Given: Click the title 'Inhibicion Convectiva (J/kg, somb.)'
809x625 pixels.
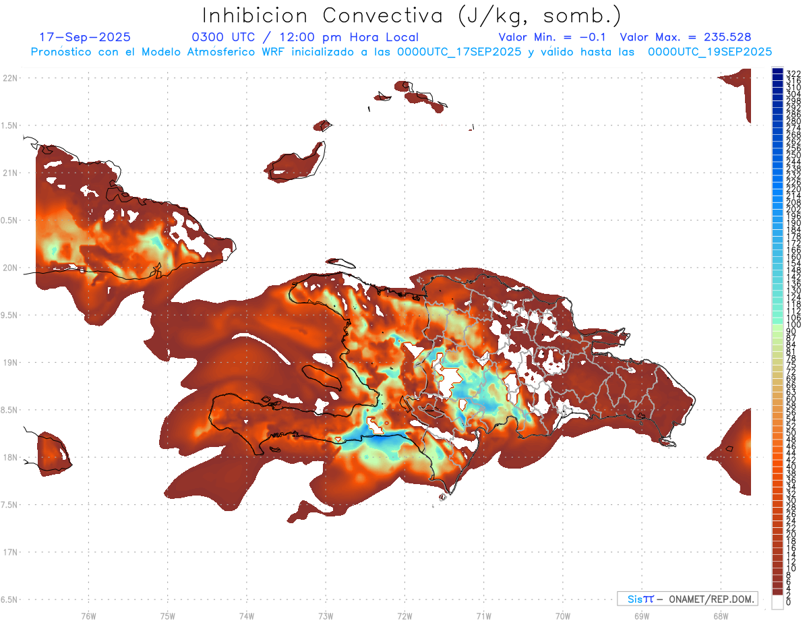Looking at the screenshot, I should point(412,16).
